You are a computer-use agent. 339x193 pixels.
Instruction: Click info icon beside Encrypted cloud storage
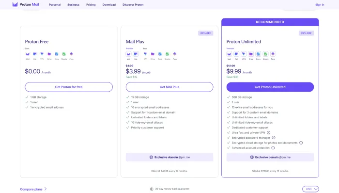coord(301,143)
